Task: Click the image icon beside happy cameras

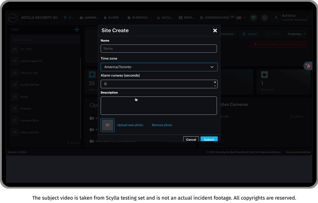Action: pos(15,132)
